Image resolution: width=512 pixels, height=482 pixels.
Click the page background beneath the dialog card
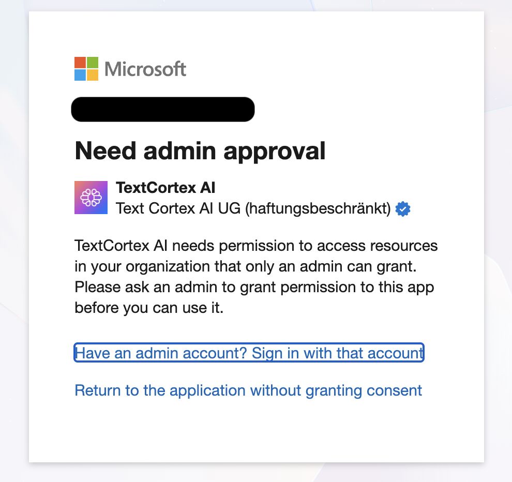(256, 473)
